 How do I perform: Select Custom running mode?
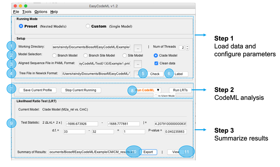88,26
